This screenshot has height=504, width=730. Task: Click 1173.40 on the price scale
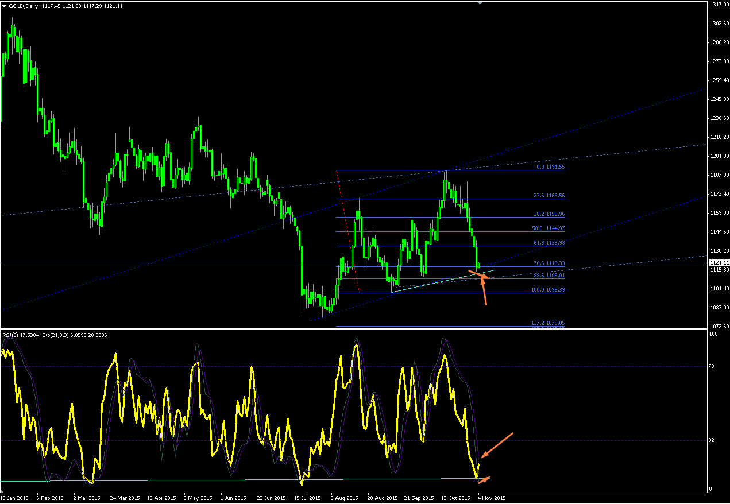tap(720, 194)
